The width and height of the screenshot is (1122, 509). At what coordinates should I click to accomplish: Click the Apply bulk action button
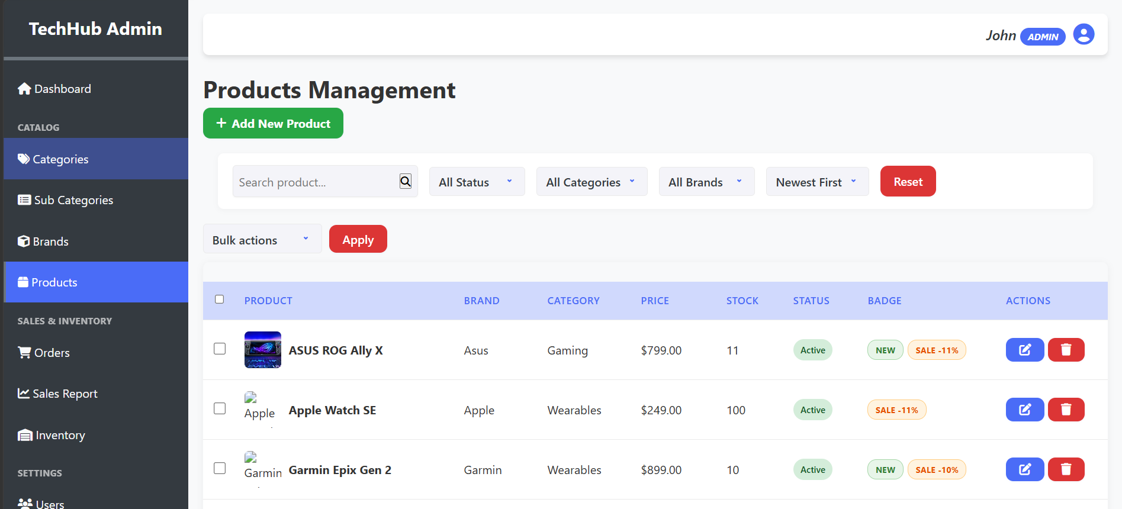[x=358, y=239]
